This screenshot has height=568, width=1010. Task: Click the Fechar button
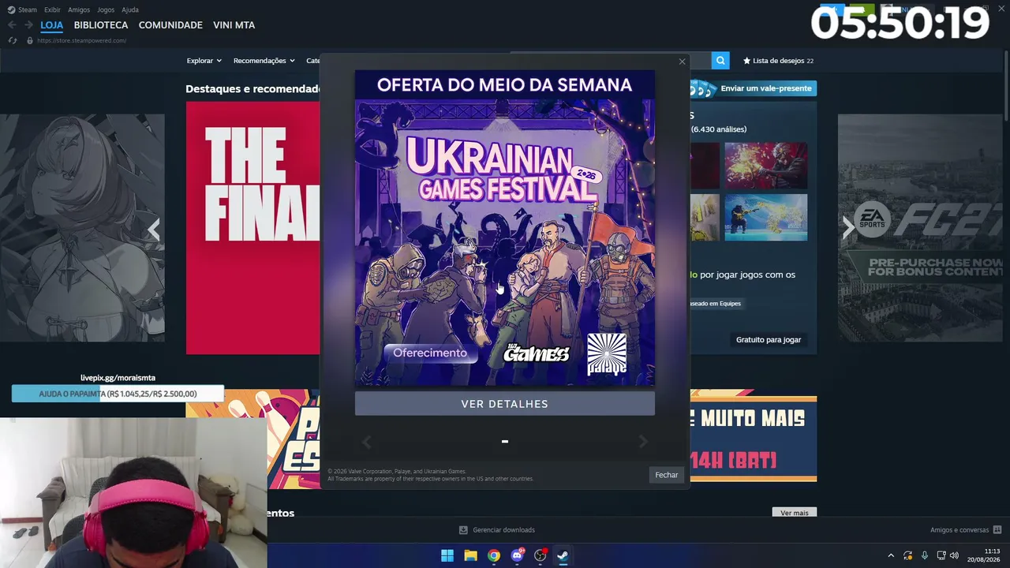pyautogui.click(x=667, y=475)
